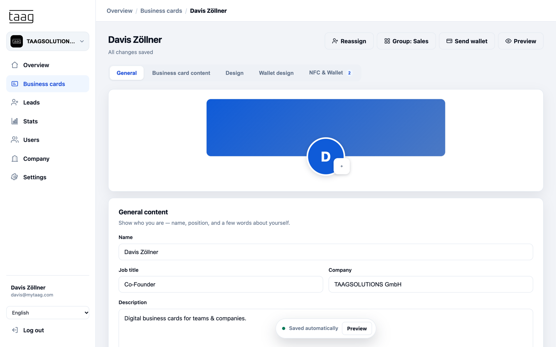Click the Overview home icon

point(15,65)
